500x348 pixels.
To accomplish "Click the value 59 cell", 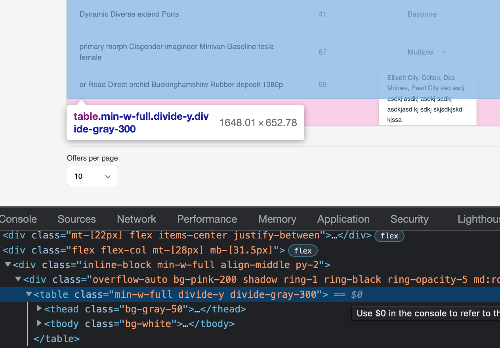I will [x=323, y=85].
